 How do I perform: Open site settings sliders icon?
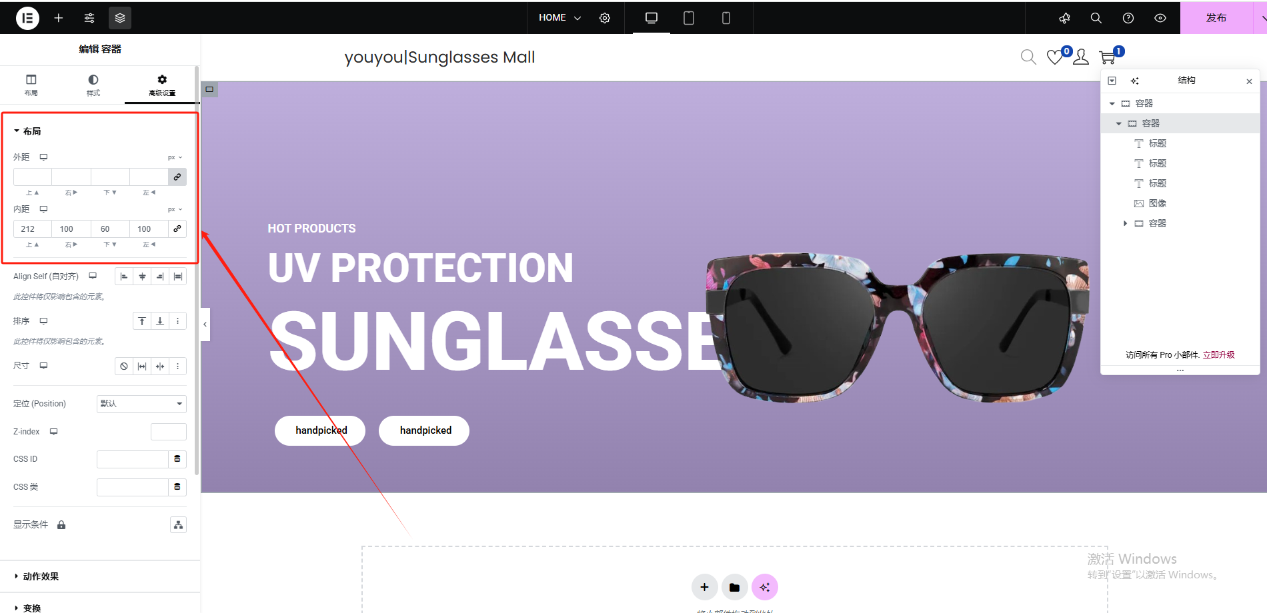tap(89, 18)
